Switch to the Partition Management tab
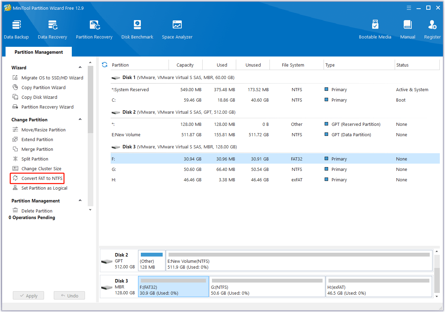Image resolution: width=445 pixels, height=312 pixels. click(x=39, y=52)
